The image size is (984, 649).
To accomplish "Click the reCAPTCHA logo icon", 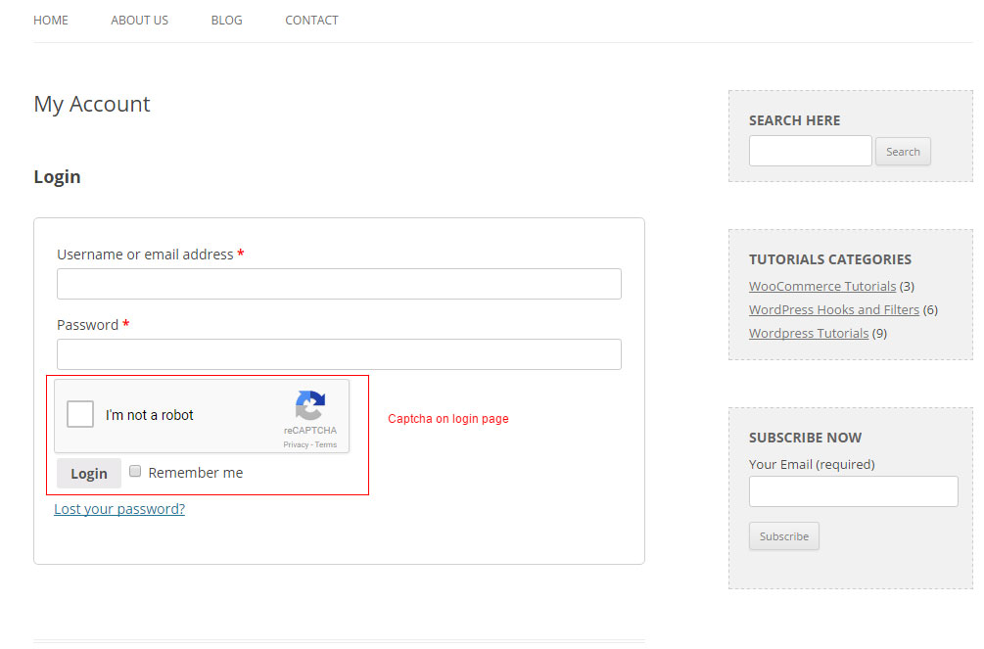I will [310, 405].
